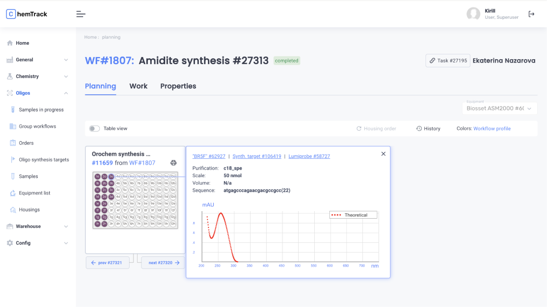Image resolution: width=547 pixels, height=307 pixels.
Task: Click the Samples tube icon
Action: [x=13, y=177]
